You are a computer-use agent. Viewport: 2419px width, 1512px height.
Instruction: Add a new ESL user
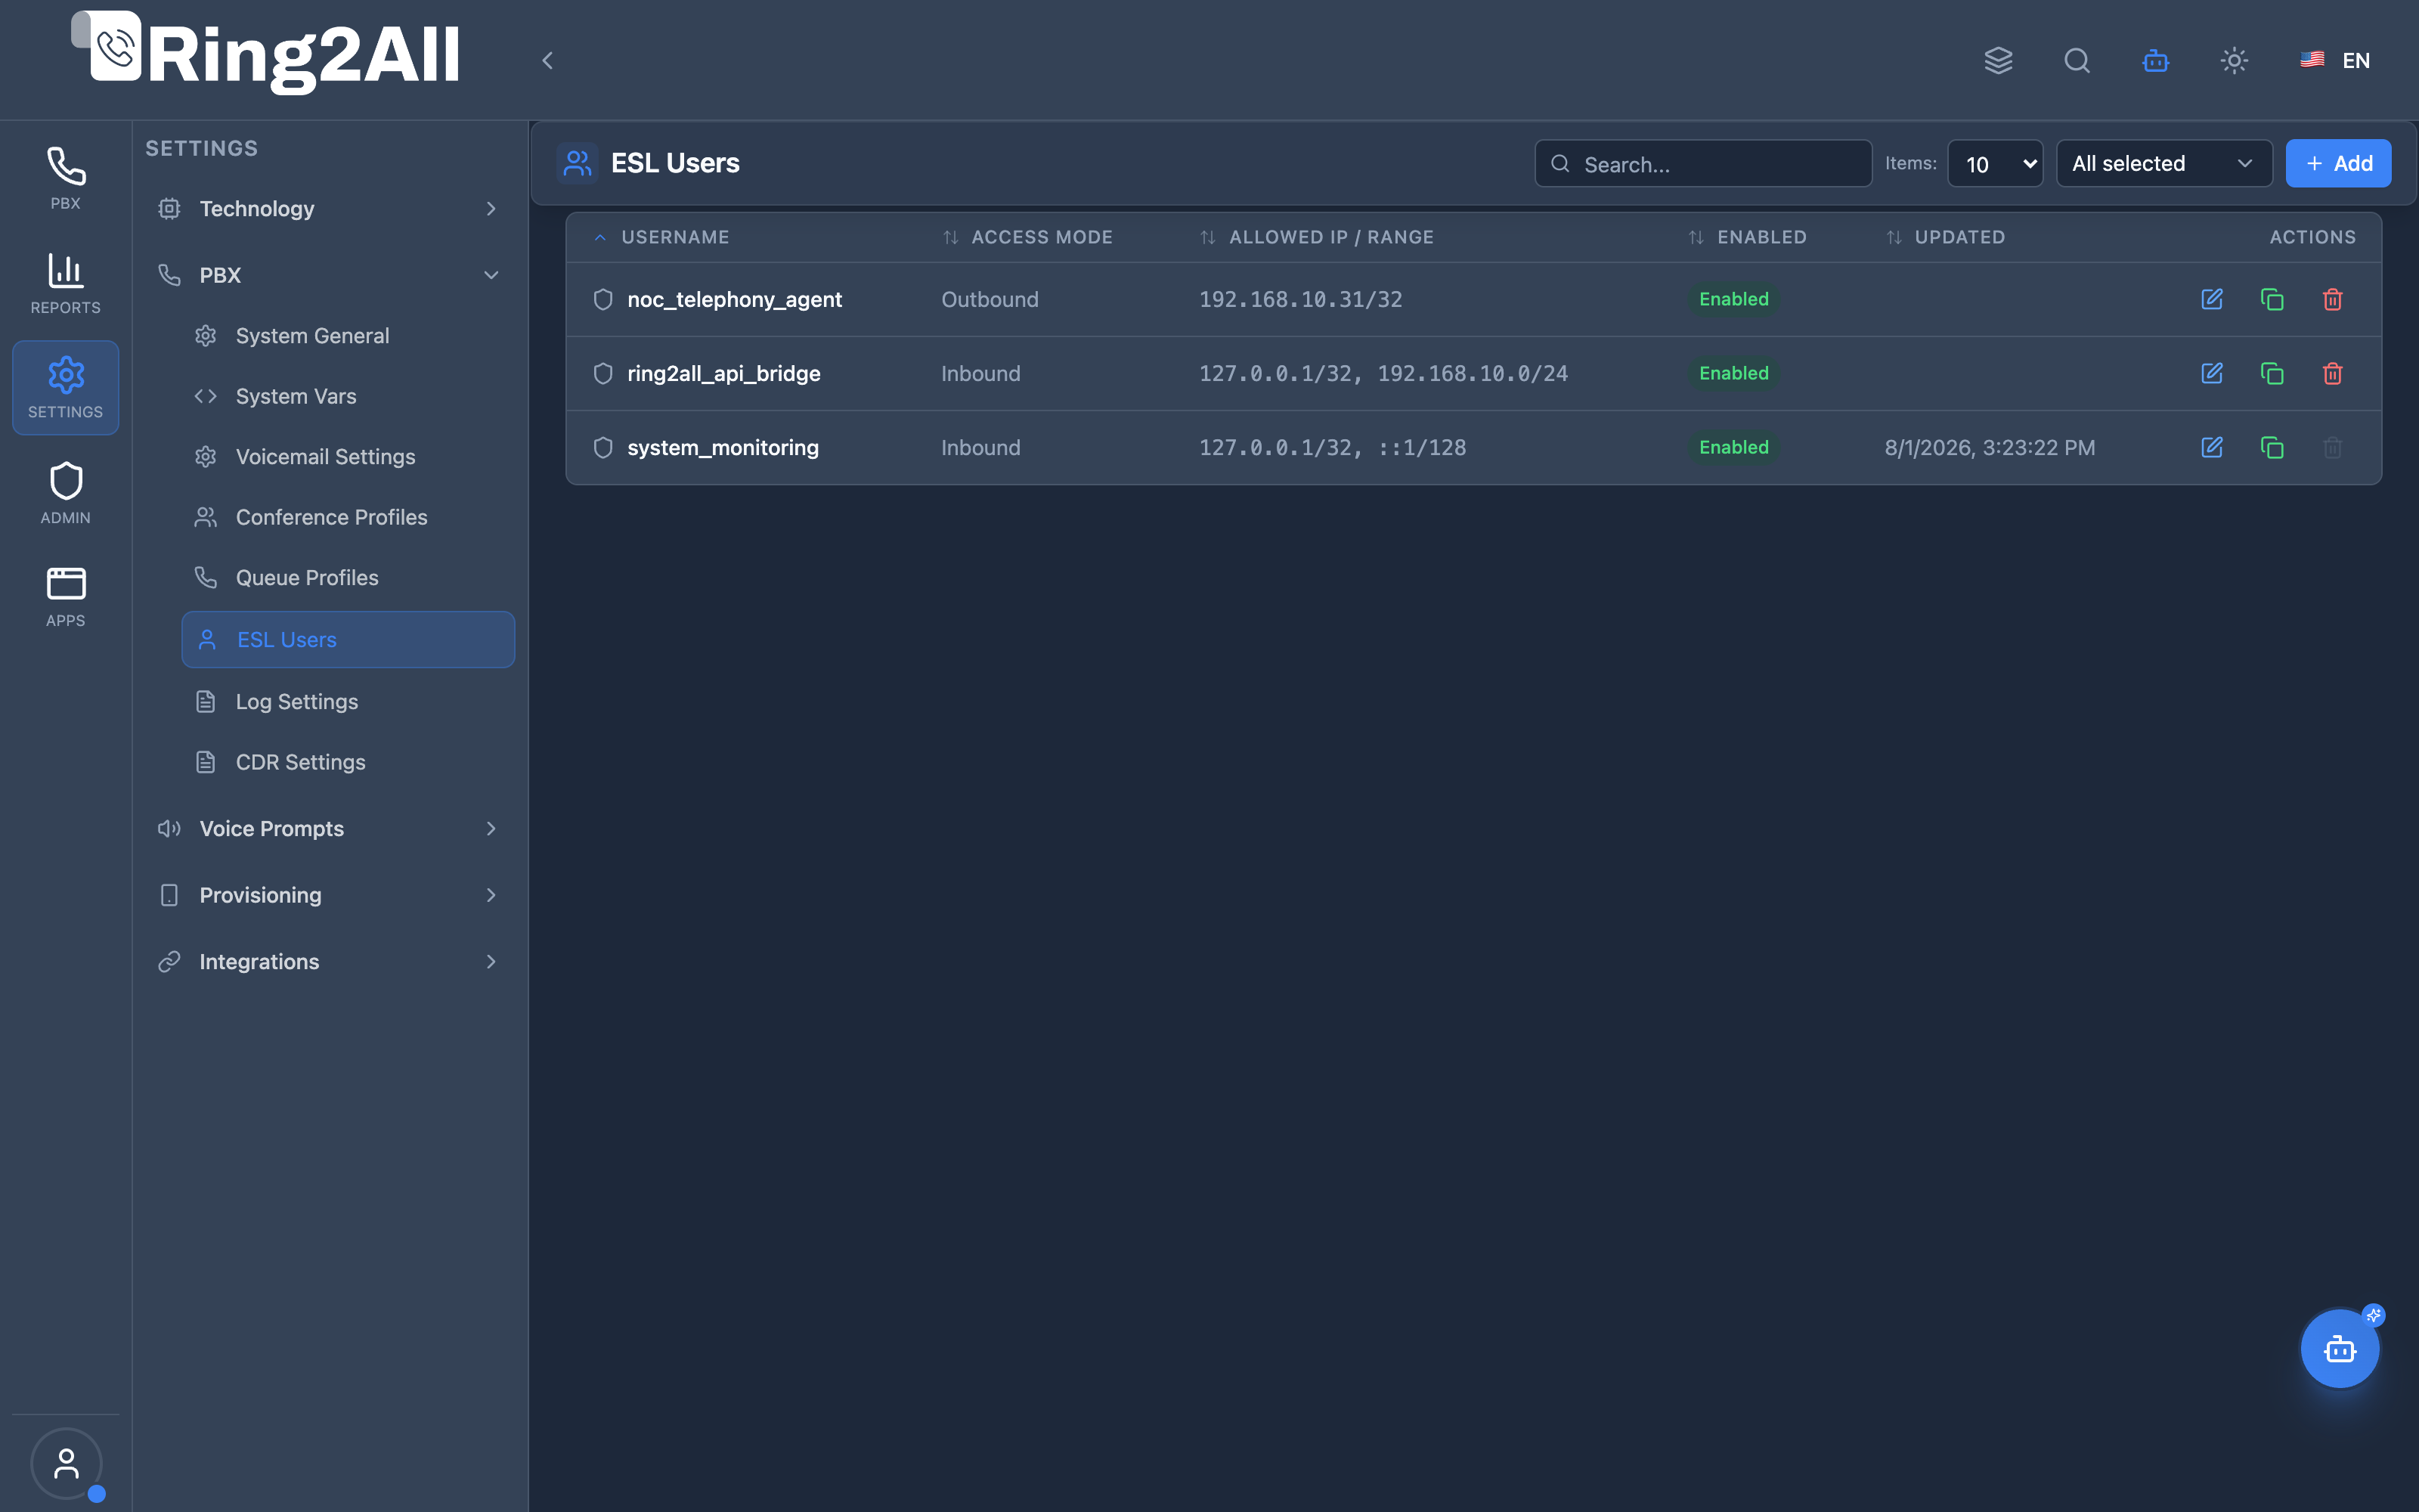pyautogui.click(x=2338, y=163)
